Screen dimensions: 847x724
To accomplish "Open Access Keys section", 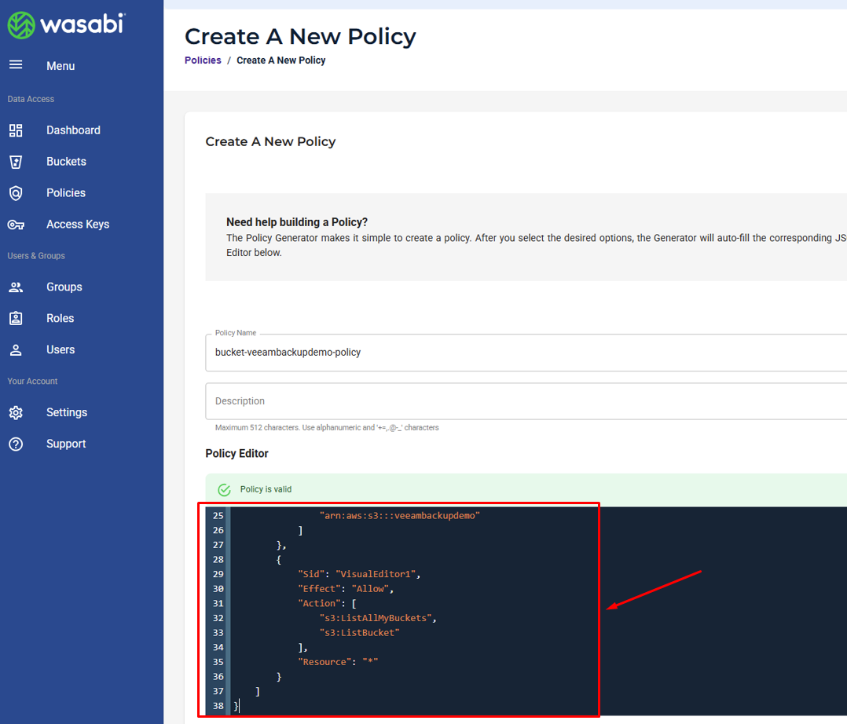I will pos(78,224).
